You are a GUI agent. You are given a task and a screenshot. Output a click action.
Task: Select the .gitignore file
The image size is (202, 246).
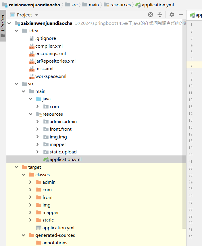click(x=45, y=38)
